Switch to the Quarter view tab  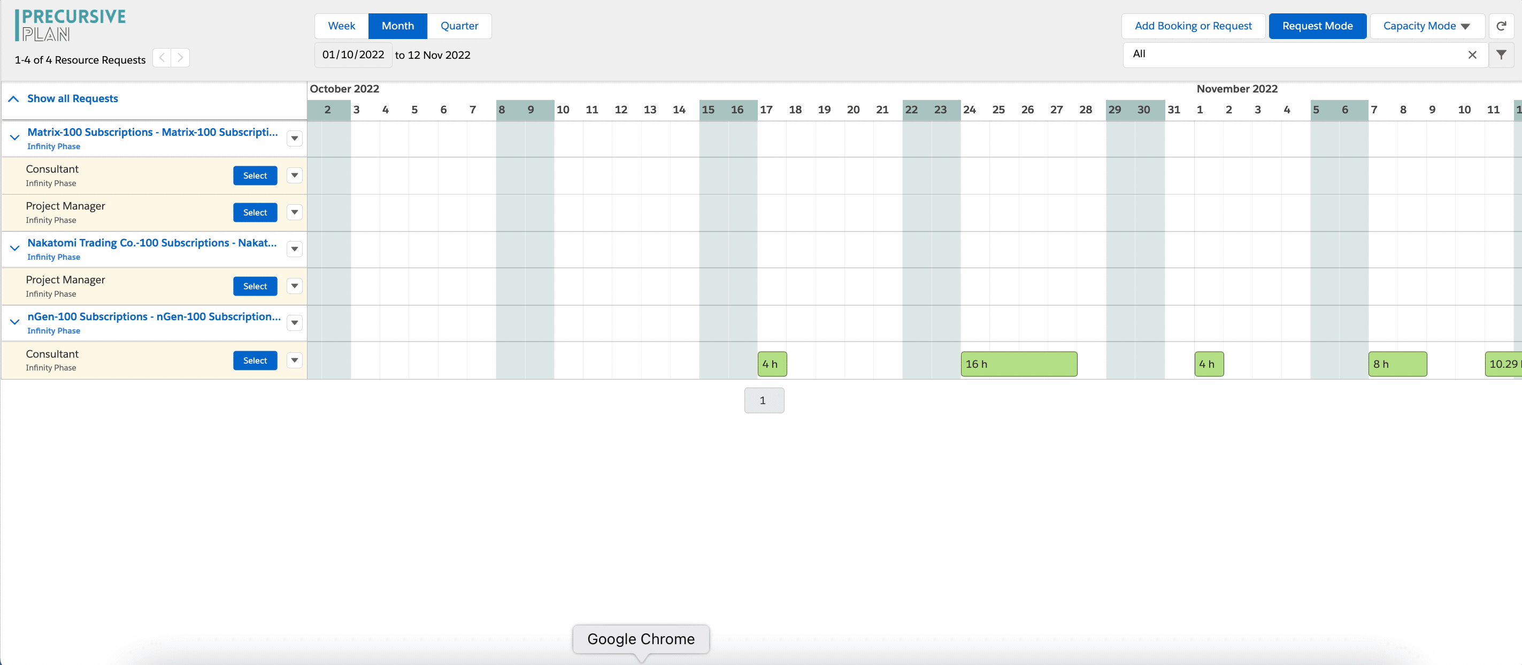(x=459, y=26)
